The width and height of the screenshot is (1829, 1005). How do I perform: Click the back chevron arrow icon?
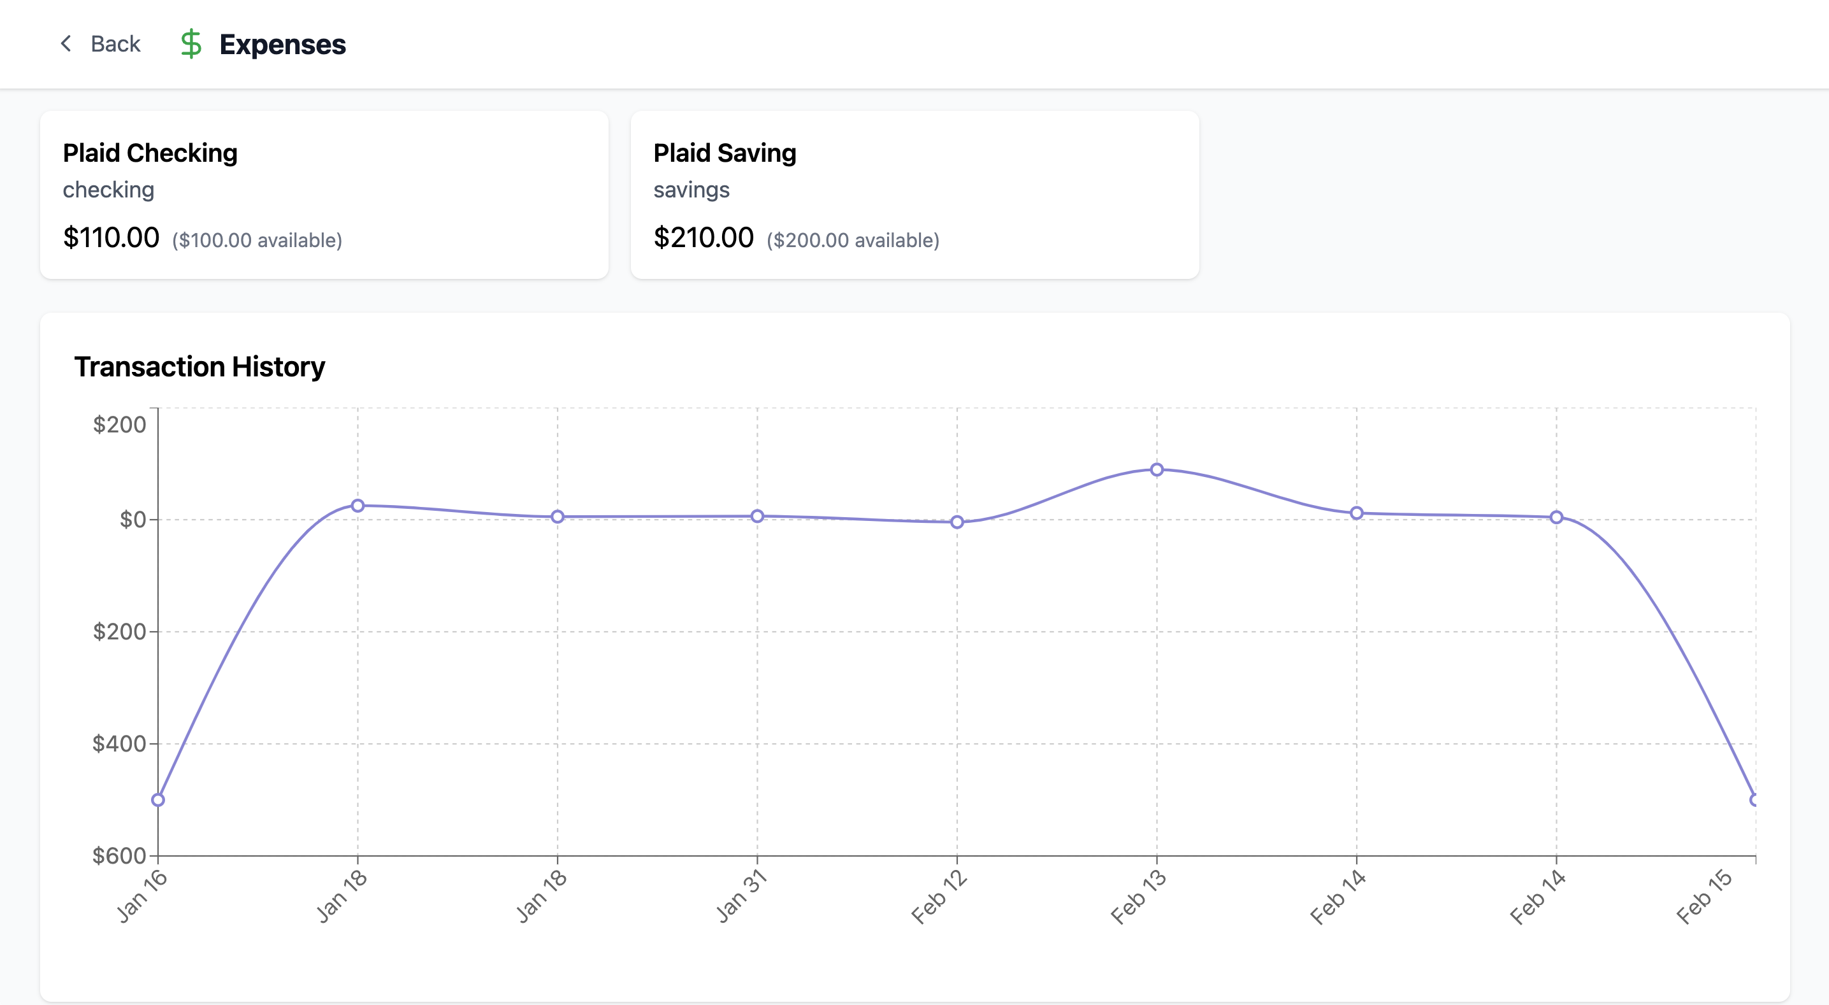click(66, 44)
